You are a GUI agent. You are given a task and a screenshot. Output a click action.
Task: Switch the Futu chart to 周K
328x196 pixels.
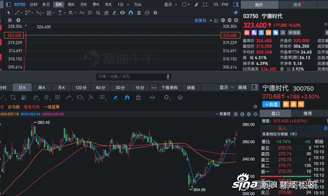coord(71,4)
